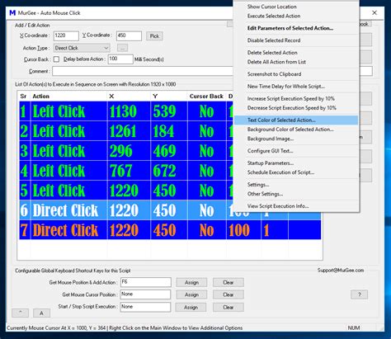Click the Pick coordinates button
The height and width of the screenshot is (339, 391).
154,36
